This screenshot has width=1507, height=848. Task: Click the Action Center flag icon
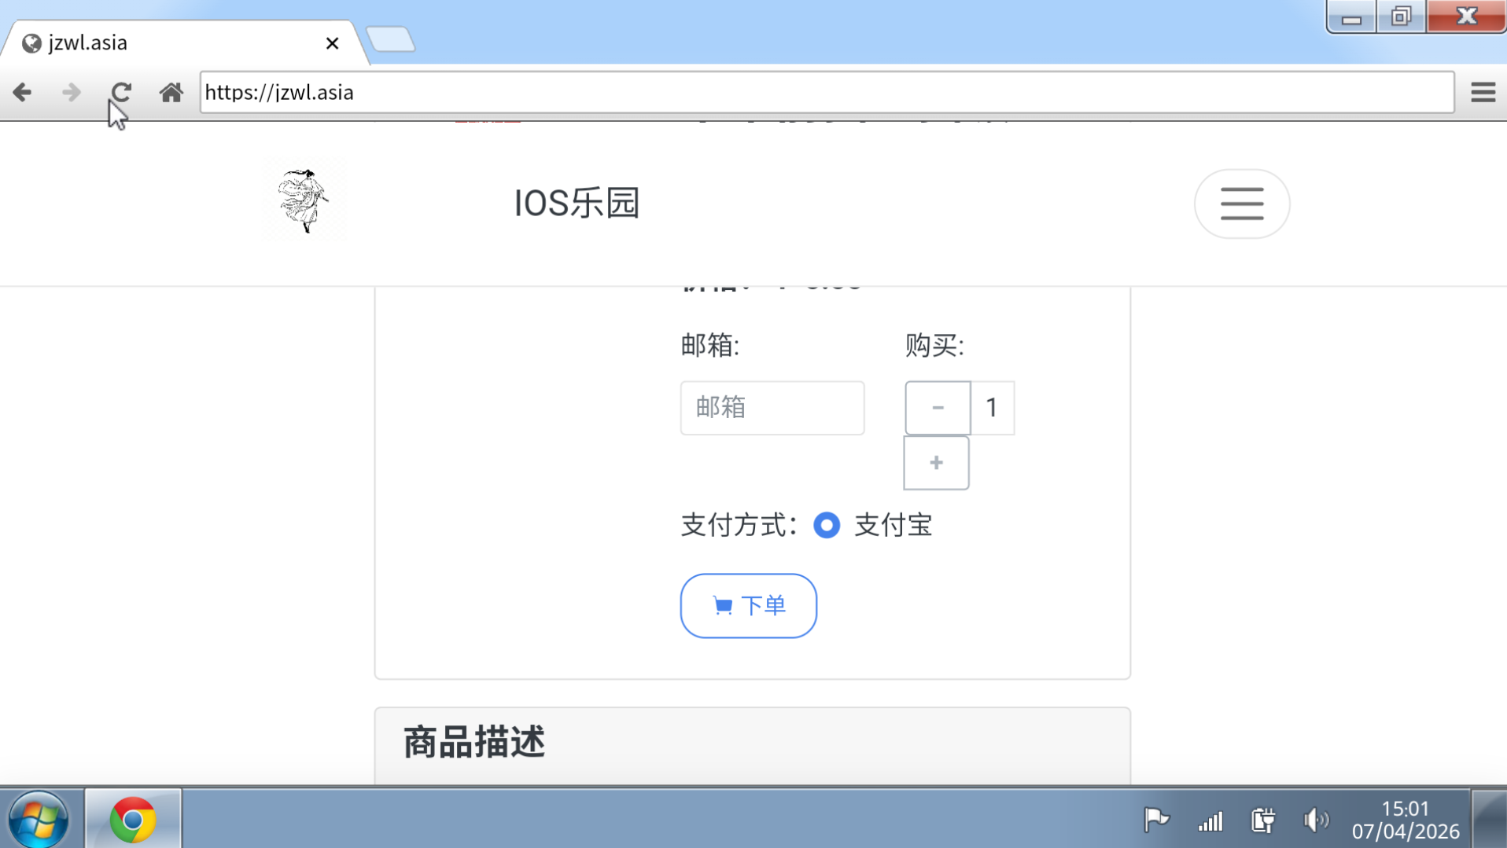click(x=1156, y=820)
